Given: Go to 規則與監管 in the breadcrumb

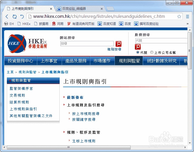Looking at the screenshot, I should (x=27, y=72).
